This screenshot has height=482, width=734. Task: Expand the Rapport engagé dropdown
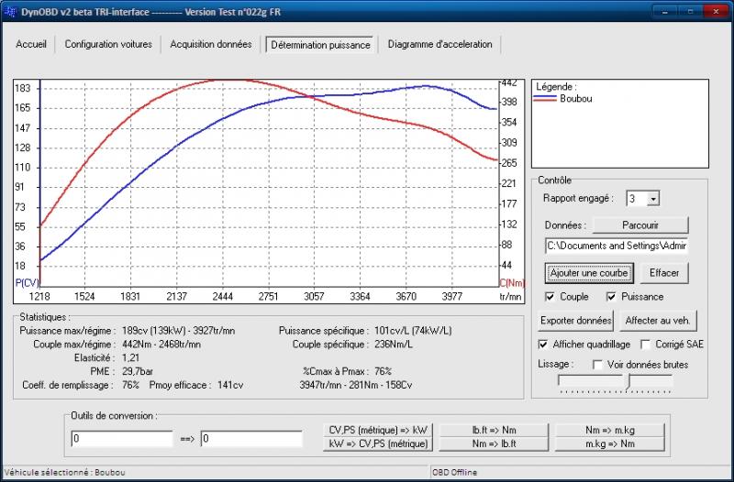(x=653, y=199)
